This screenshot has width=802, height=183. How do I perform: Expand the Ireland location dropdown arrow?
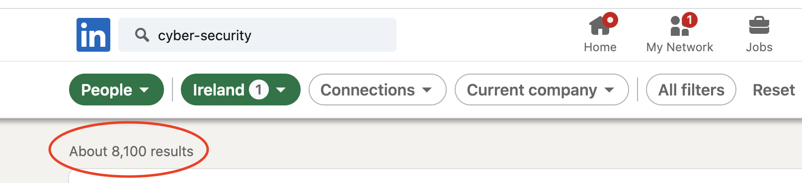pos(281,90)
